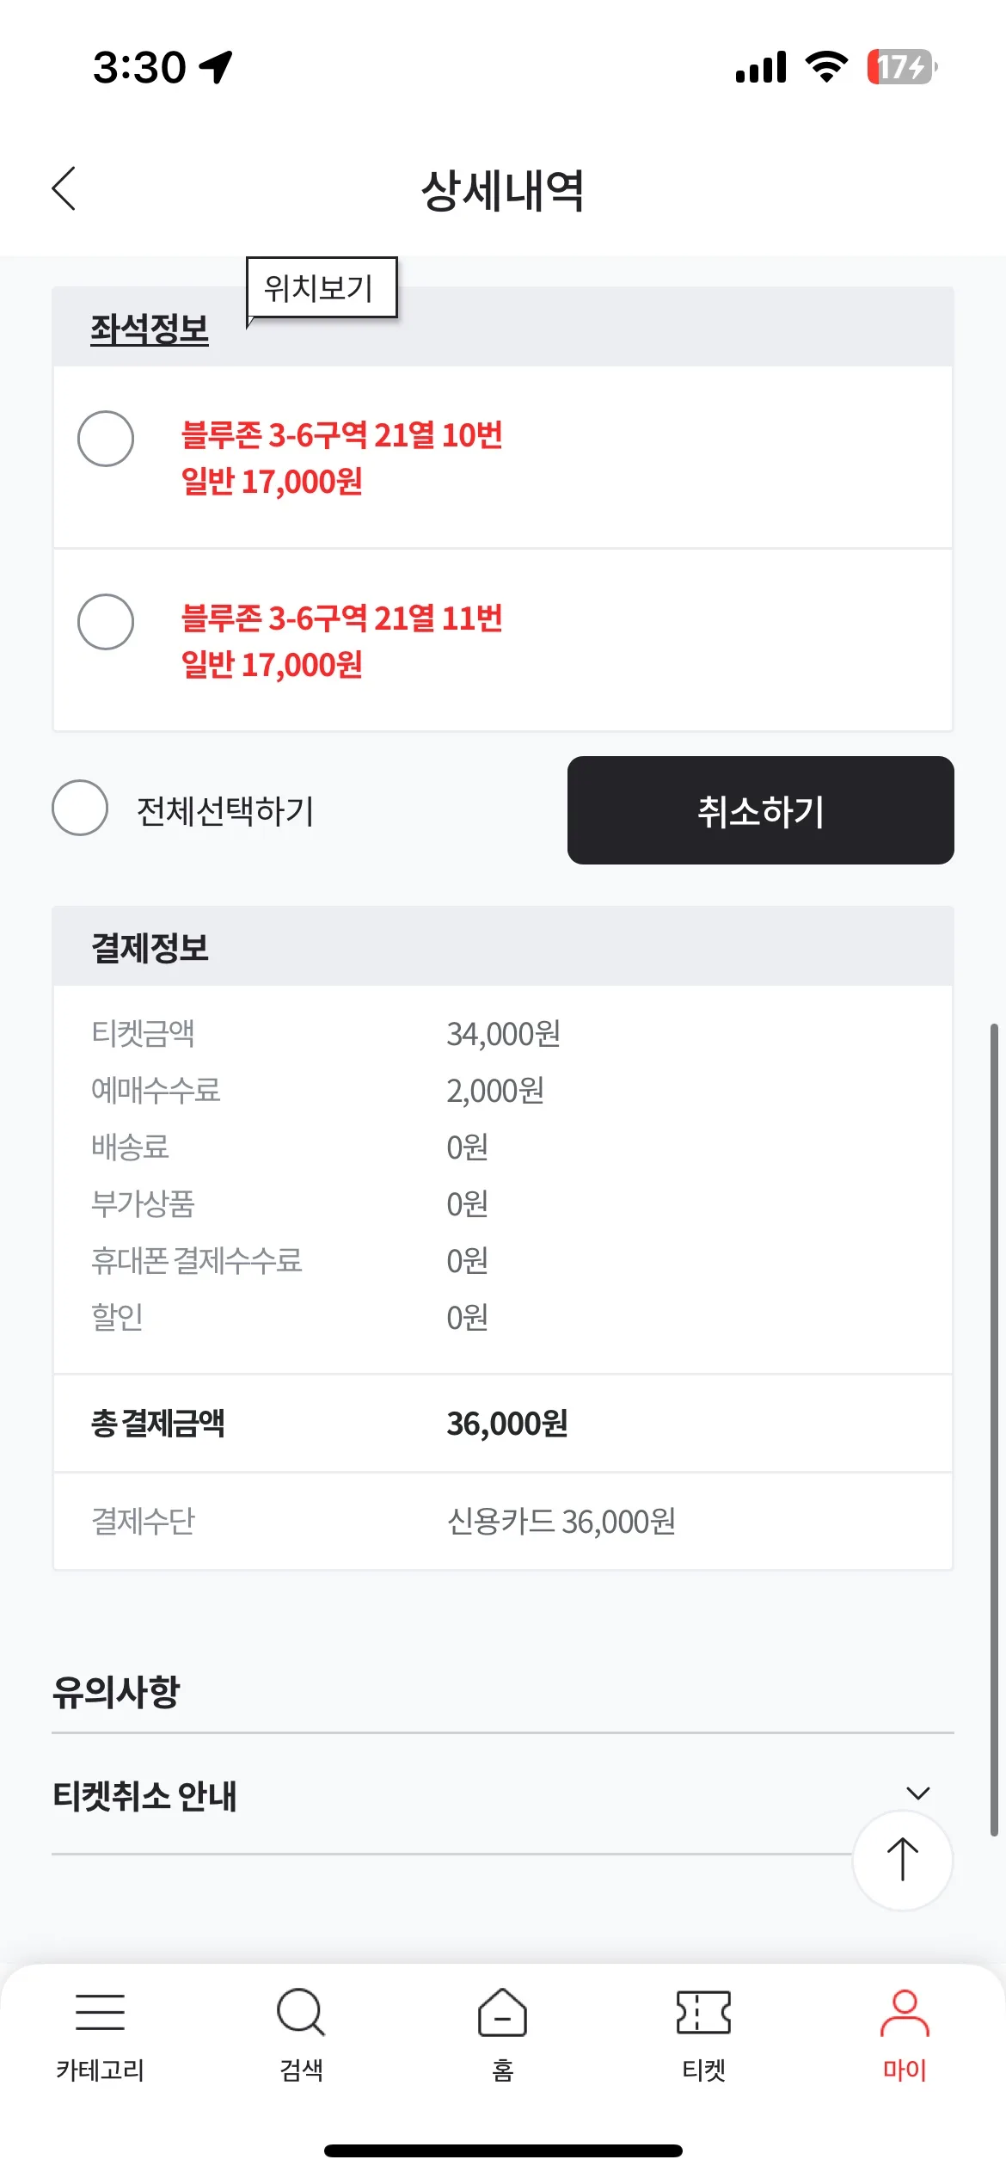Tap the scroll-to-top arrow button
This screenshot has width=1006, height=2178.
(x=902, y=1860)
